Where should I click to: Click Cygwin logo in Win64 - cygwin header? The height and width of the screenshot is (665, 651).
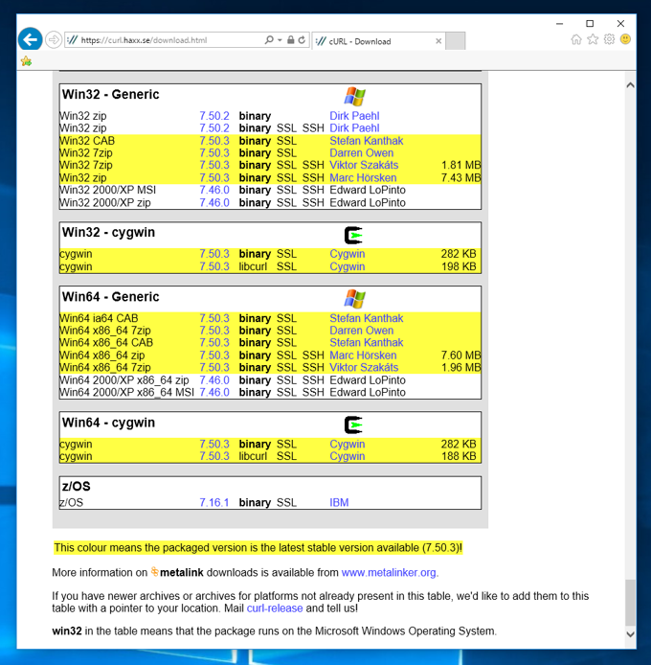coord(353,424)
